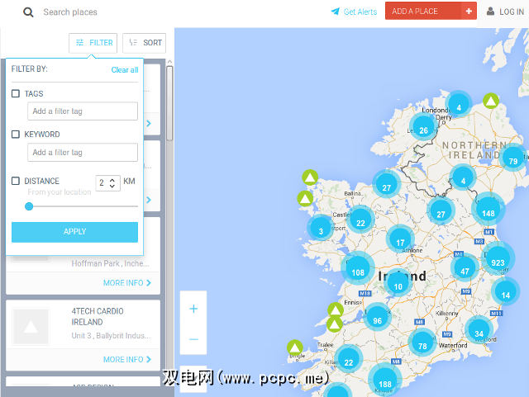
Task: Select the green triangle marker near Londonderry
Action: pos(490,102)
